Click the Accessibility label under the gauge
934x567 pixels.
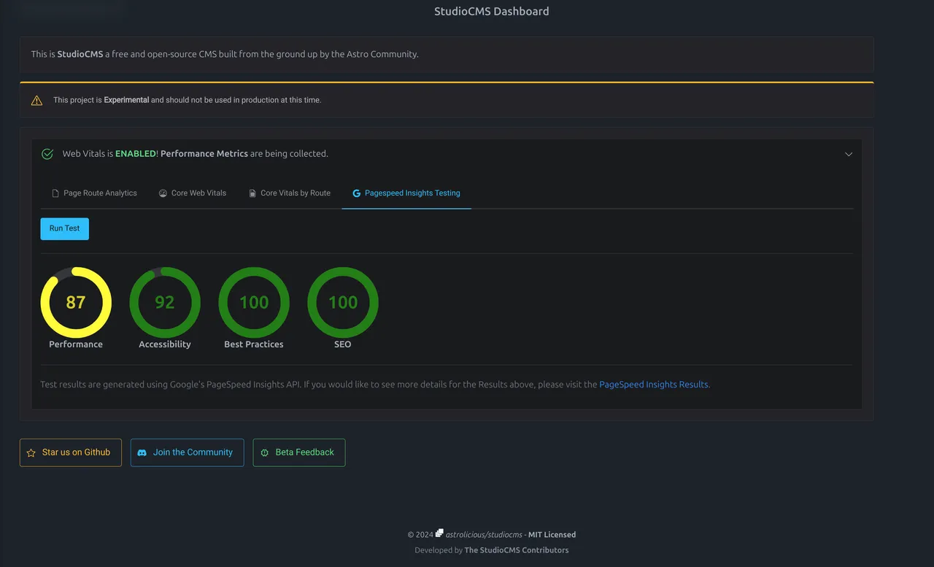(165, 344)
